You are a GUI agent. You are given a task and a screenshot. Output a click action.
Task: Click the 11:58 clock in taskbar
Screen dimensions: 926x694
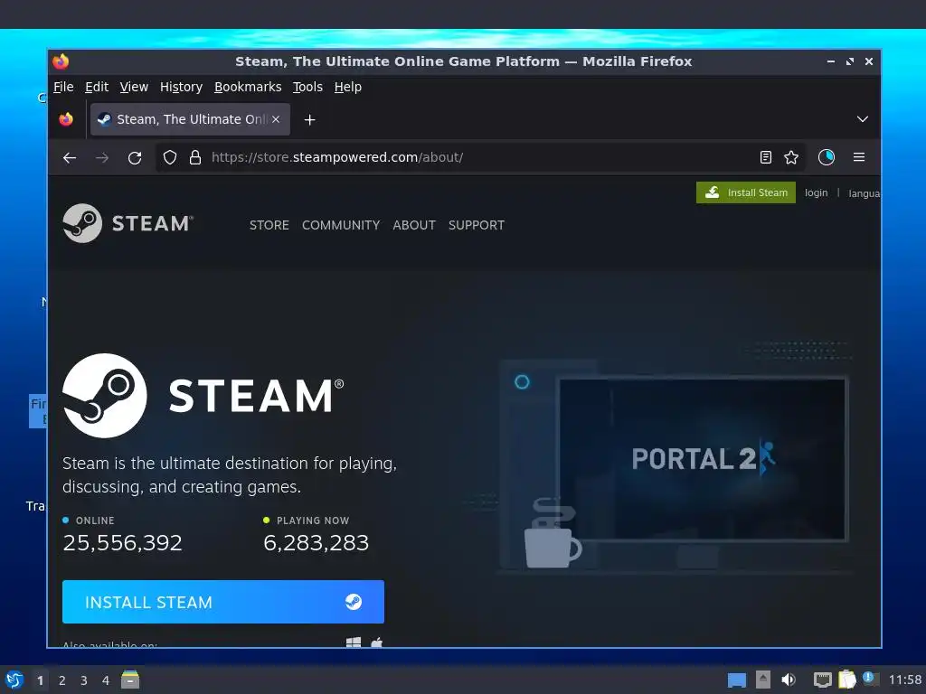tap(904, 680)
